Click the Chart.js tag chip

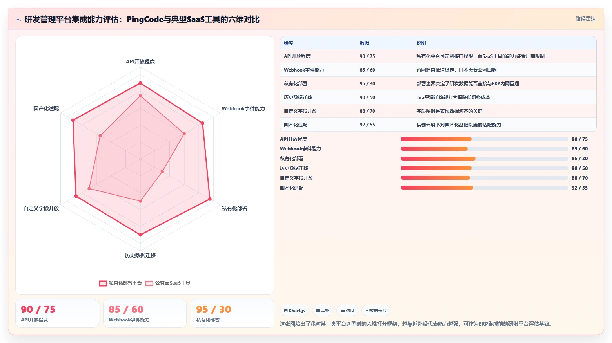[294, 311]
